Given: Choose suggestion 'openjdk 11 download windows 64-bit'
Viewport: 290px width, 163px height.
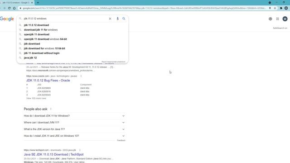Looking at the screenshot, I should pyautogui.click(x=45, y=39).
